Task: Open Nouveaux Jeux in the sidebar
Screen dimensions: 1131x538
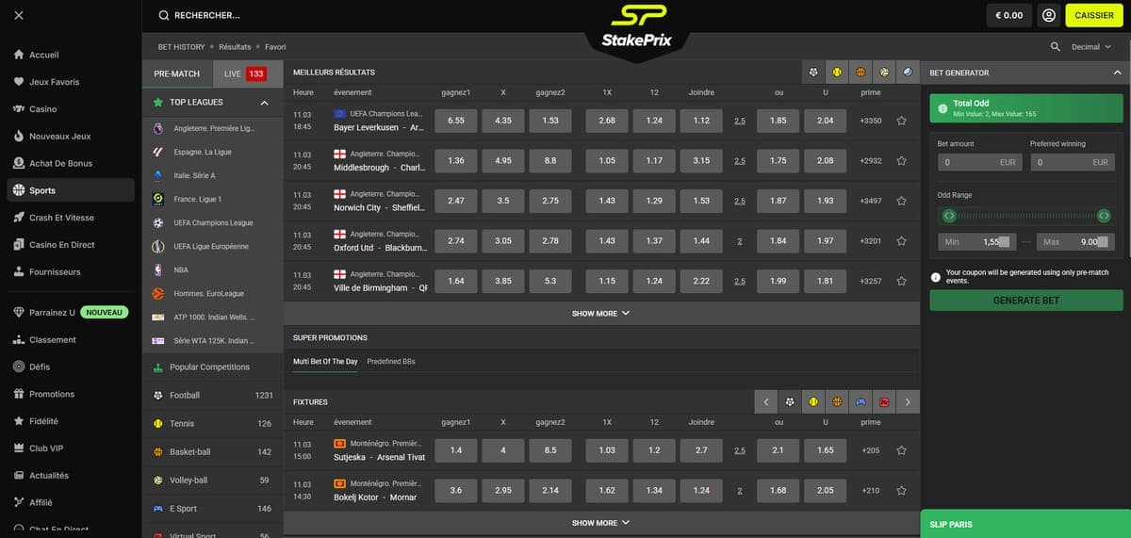Action: tap(71, 137)
